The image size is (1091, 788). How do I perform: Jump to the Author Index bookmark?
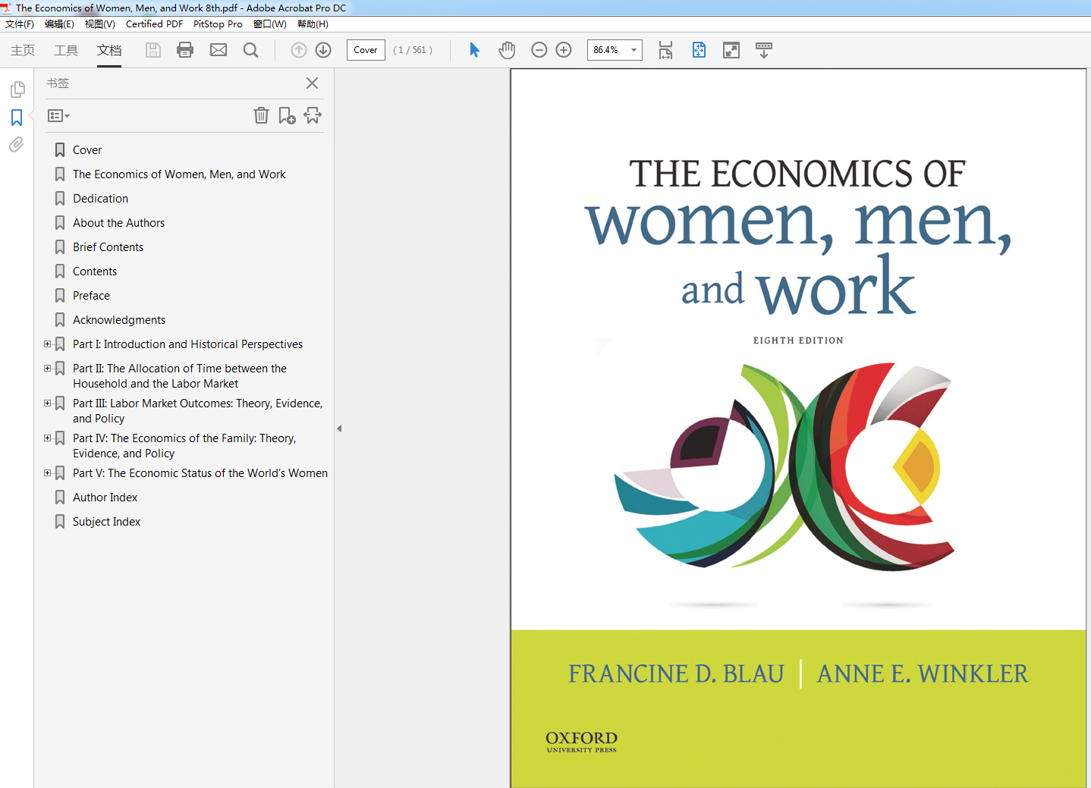tap(105, 498)
